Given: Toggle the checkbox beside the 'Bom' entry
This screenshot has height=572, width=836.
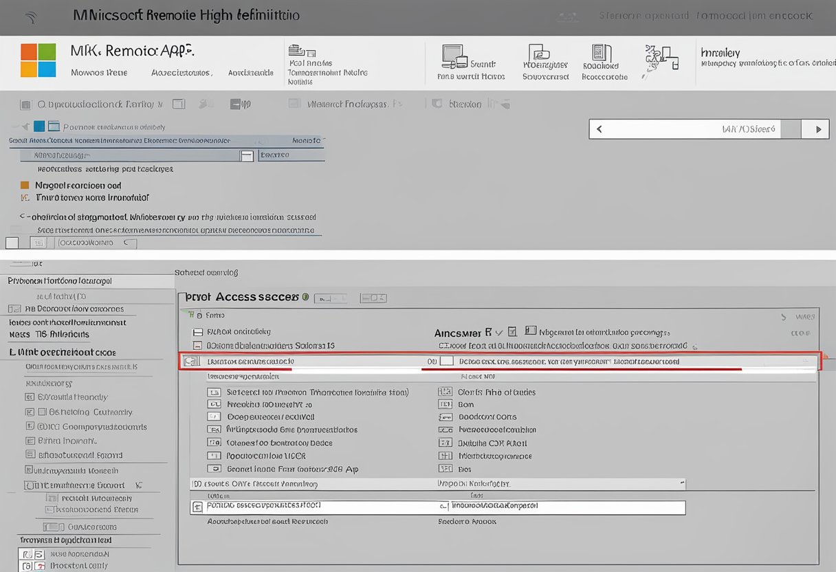Looking at the screenshot, I should pyautogui.click(x=445, y=405).
